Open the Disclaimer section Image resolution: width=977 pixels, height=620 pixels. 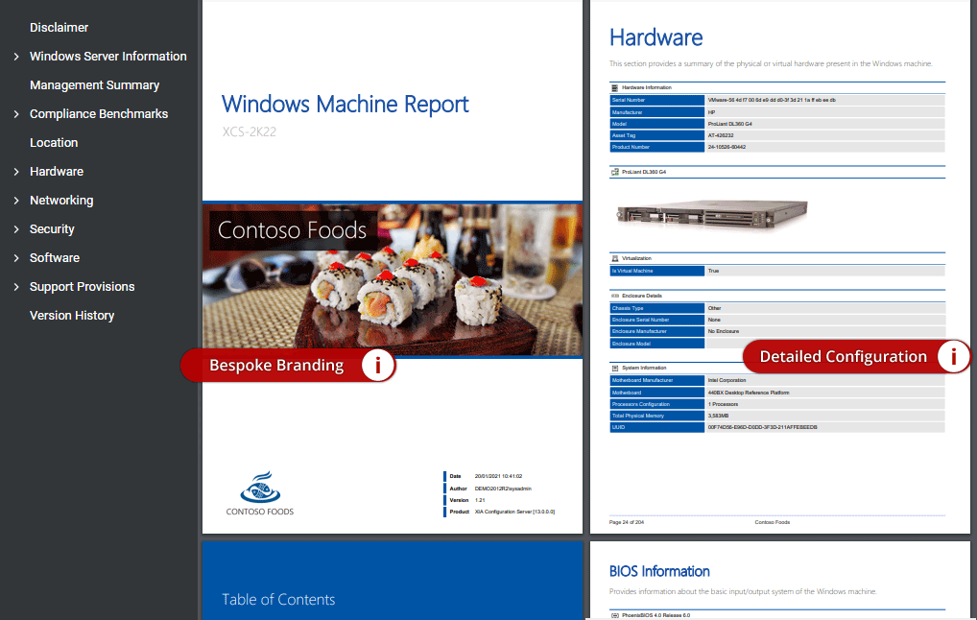[59, 28]
